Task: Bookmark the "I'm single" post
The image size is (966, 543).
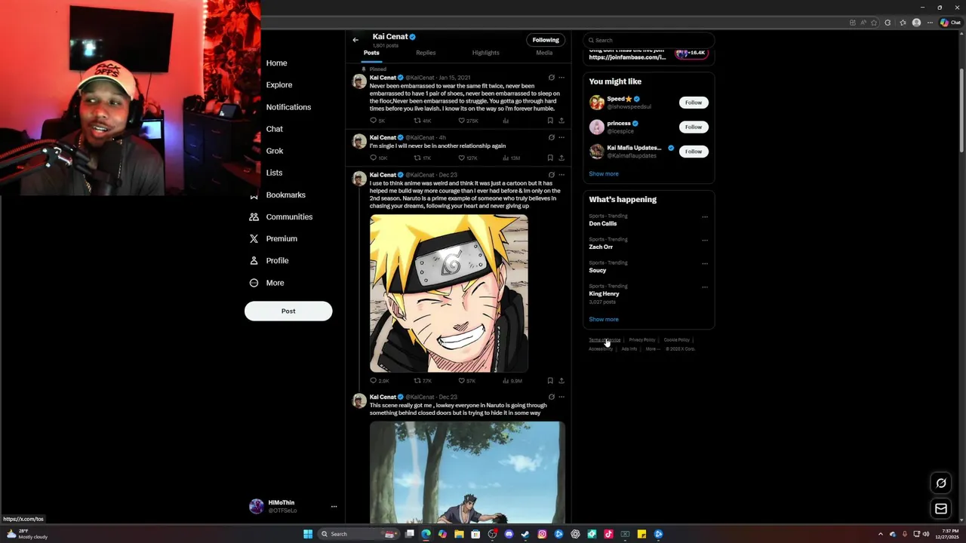Action: tap(550, 158)
